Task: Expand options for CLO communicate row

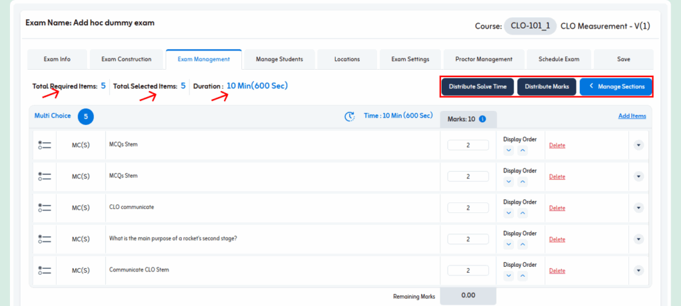Action: [638, 208]
